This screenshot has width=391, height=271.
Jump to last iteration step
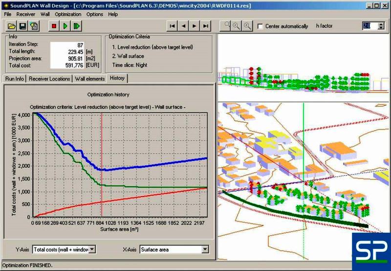pos(206,26)
